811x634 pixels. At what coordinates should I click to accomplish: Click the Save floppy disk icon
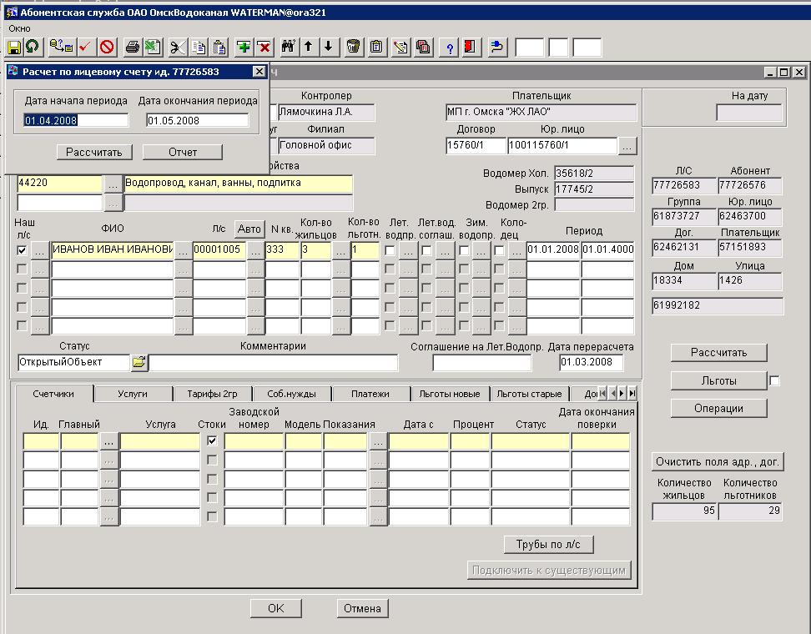pyautogui.click(x=14, y=47)
